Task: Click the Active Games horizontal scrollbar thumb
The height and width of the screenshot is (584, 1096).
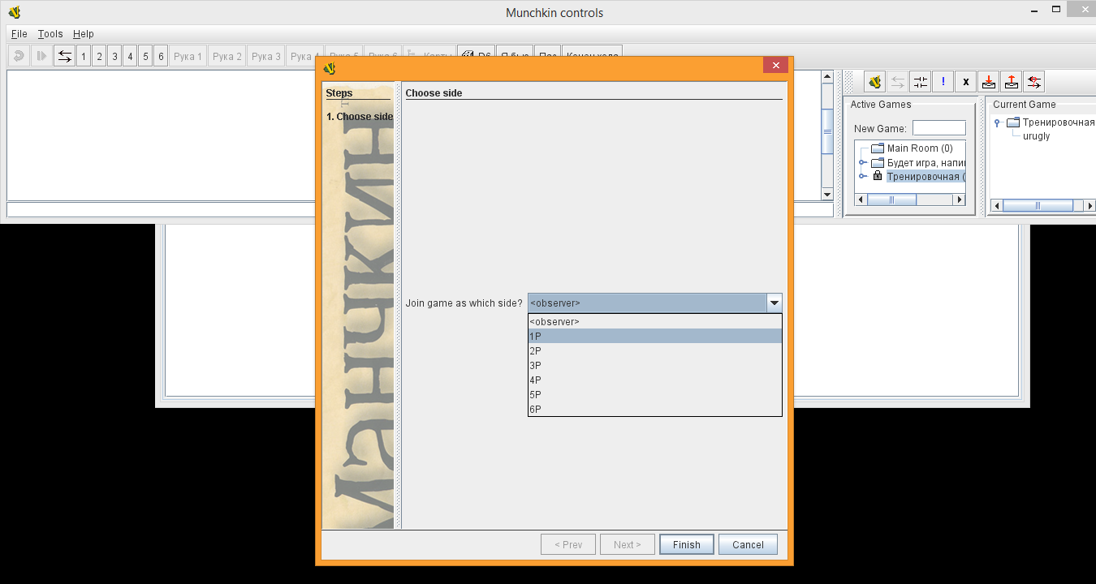Action: point(891,200)
